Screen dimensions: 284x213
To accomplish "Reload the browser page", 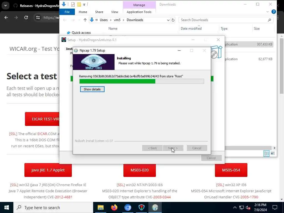I will tap(26, 17).
